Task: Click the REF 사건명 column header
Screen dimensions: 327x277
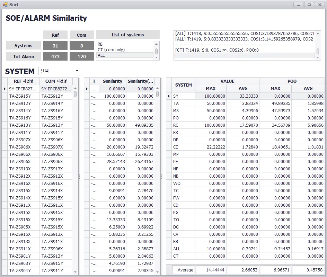Action: coord(23,81)
